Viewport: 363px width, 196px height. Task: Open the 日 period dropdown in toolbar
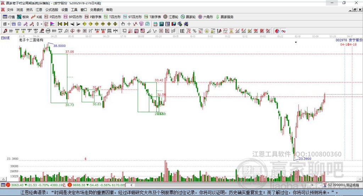[x=6, y=24]
